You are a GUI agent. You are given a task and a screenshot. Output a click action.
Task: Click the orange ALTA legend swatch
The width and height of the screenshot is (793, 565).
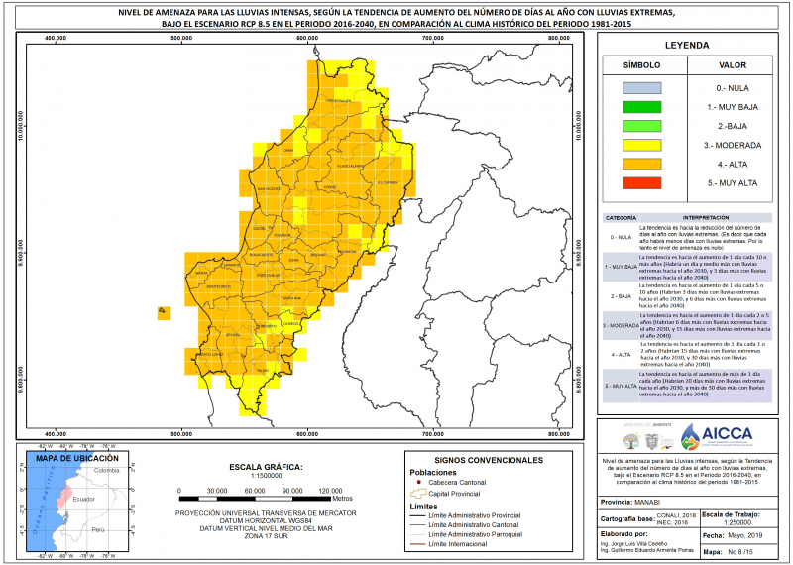pos(641,165)
